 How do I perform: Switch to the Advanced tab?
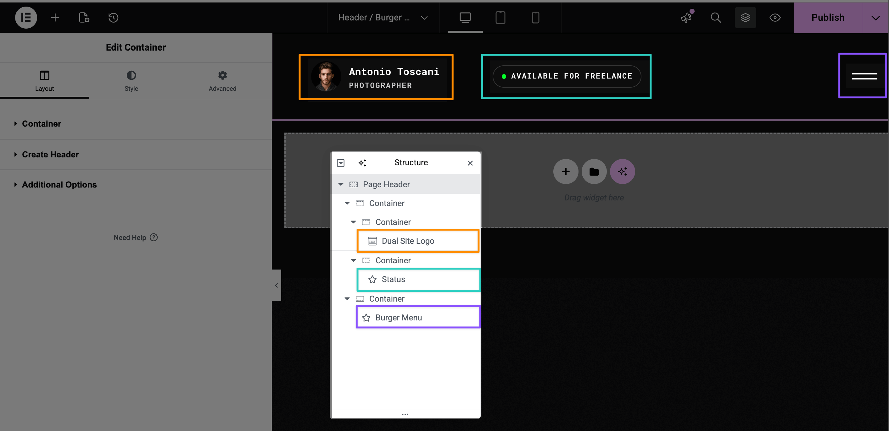(222, 81)
